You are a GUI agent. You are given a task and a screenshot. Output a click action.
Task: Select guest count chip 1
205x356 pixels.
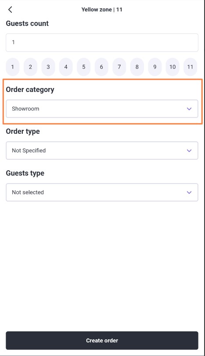(12, 67)
